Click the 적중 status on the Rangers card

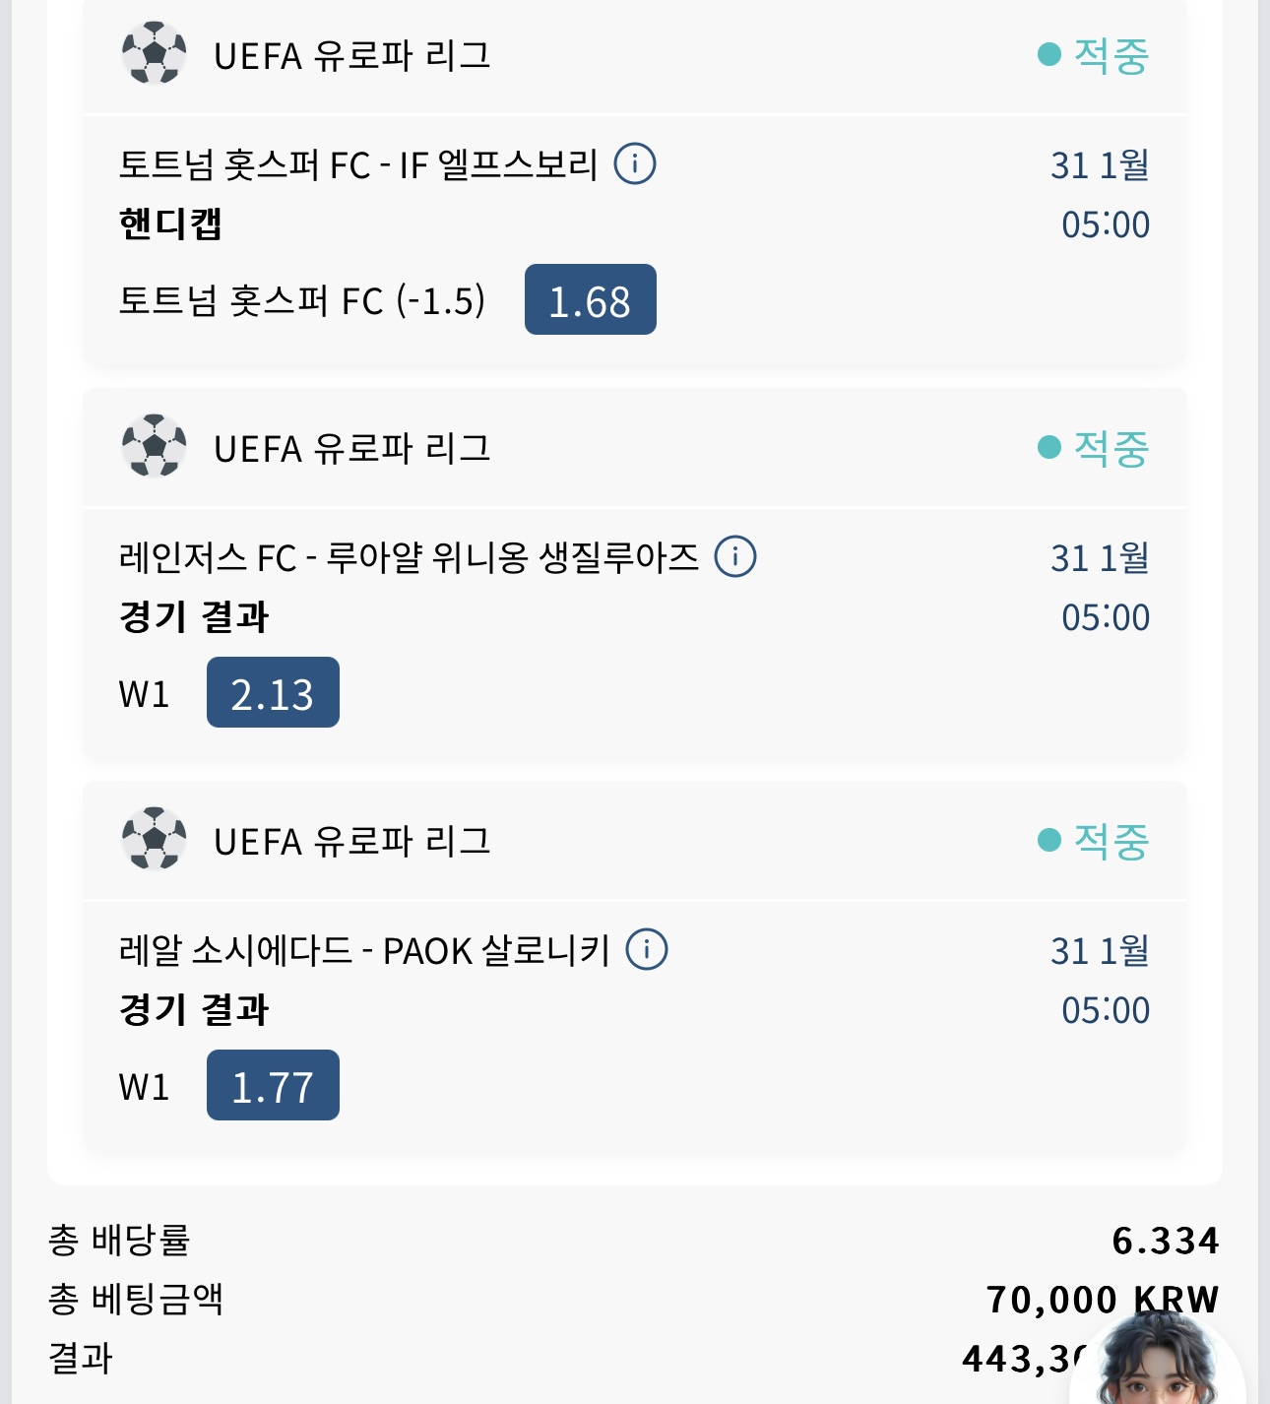pyautogui.click(x=1111, y=448)
